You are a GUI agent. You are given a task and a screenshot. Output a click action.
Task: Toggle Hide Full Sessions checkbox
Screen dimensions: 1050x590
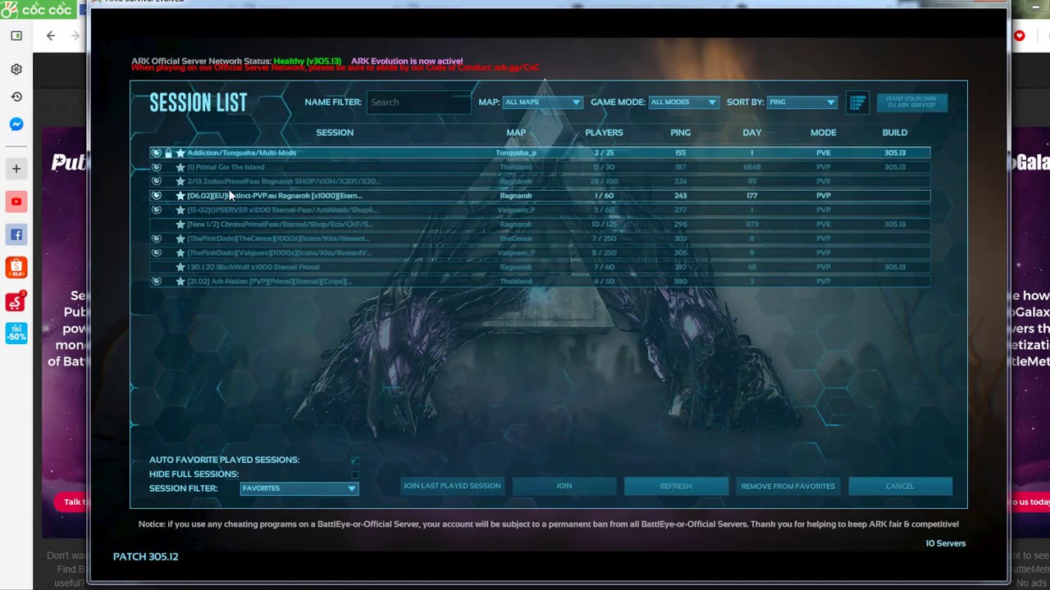(x=355, y=474)
